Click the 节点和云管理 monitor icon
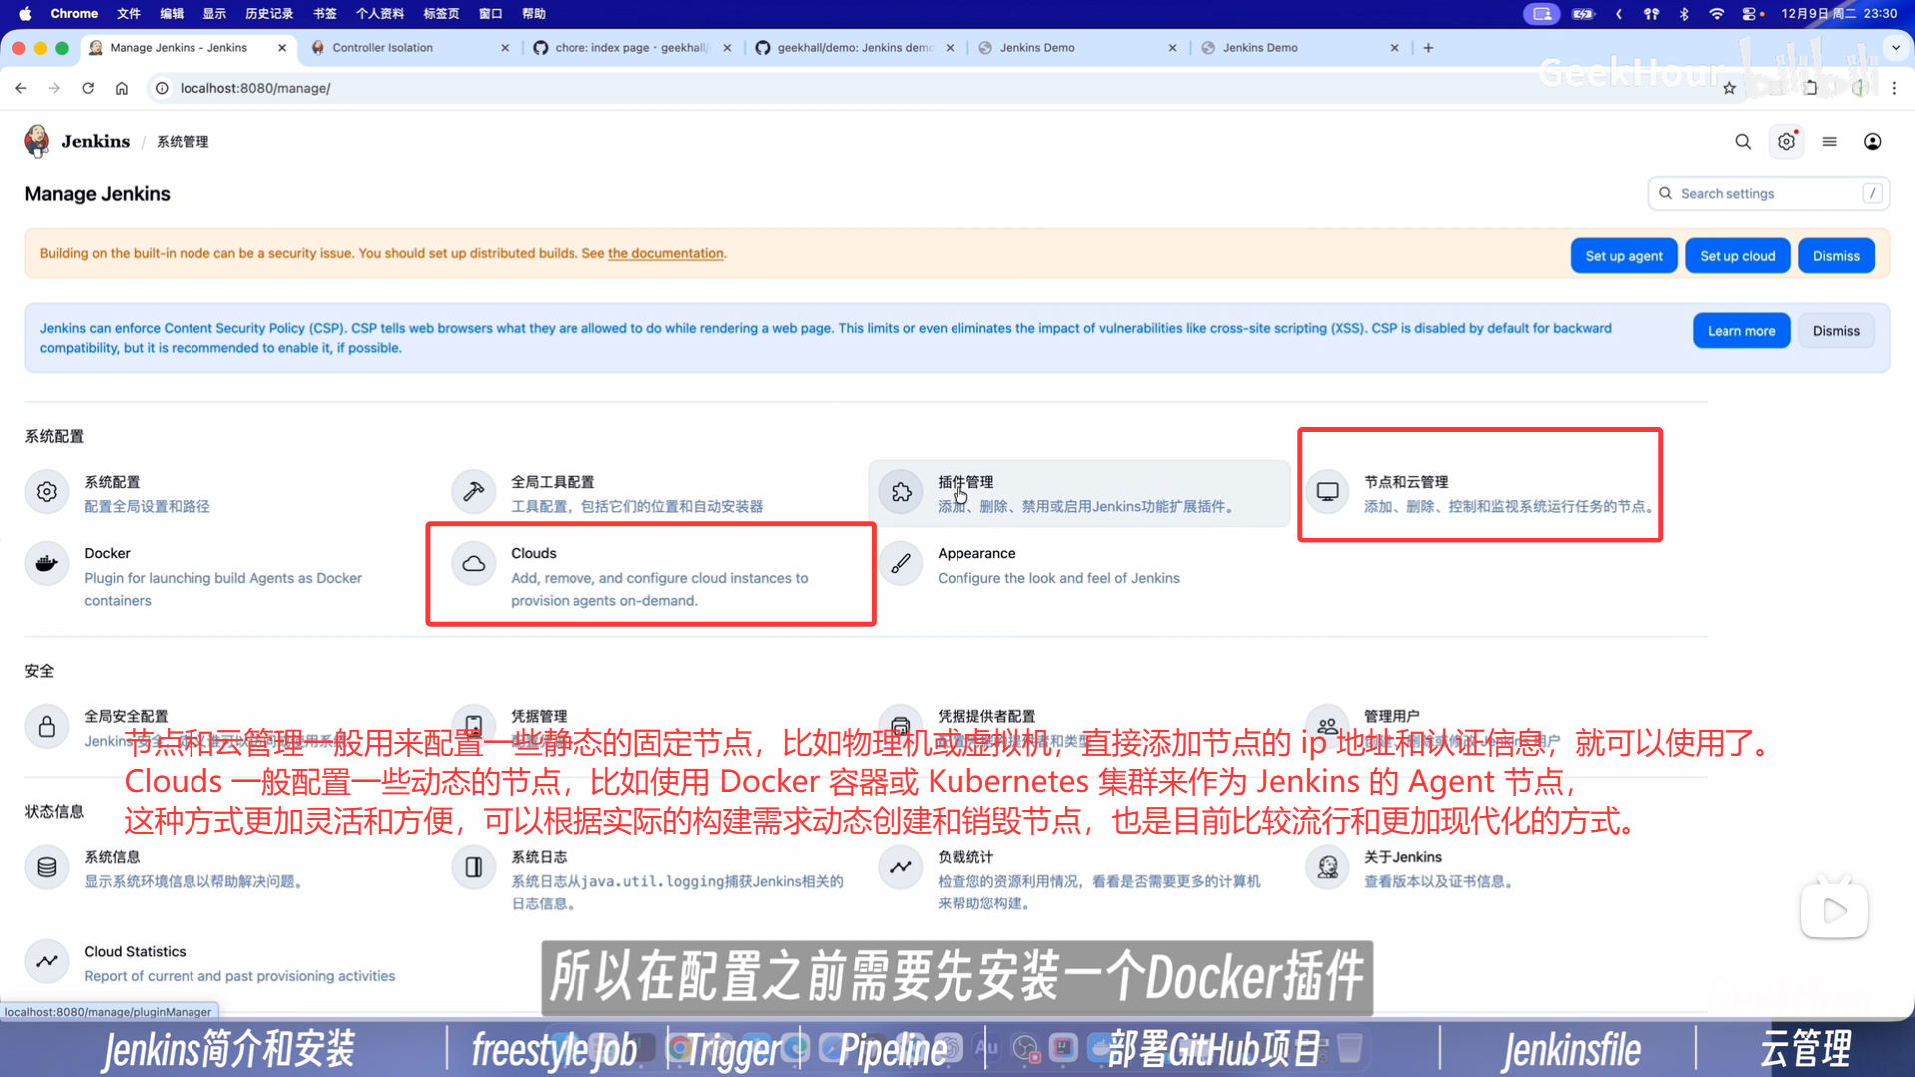 point(1328,492)
